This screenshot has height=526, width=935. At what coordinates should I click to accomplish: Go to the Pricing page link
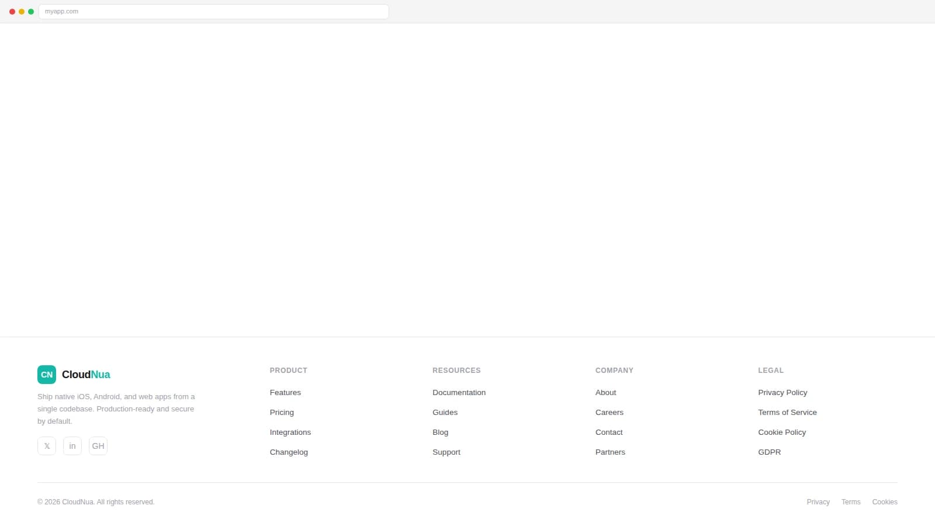pyautogui.click(x=282, y=413)
